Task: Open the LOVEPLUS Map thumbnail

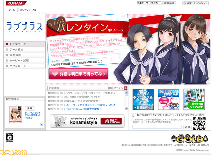Action: tap(169, 99)
